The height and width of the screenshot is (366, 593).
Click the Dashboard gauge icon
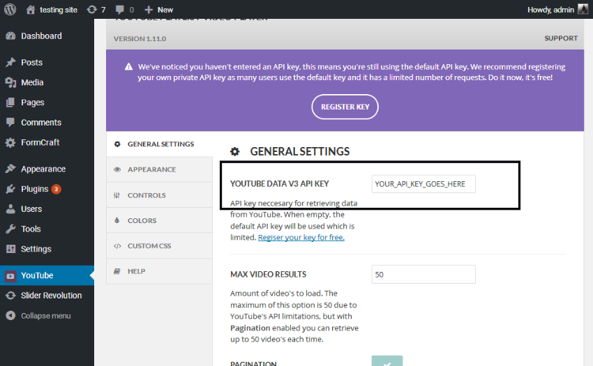pos(10,36)
